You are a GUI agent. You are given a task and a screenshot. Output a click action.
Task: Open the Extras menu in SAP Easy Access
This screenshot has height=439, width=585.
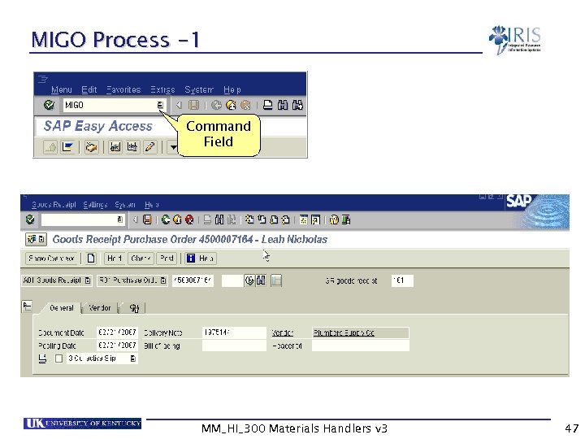coord(162,89)
